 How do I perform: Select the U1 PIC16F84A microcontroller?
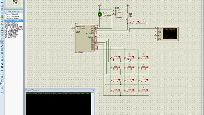click(85, 38)
